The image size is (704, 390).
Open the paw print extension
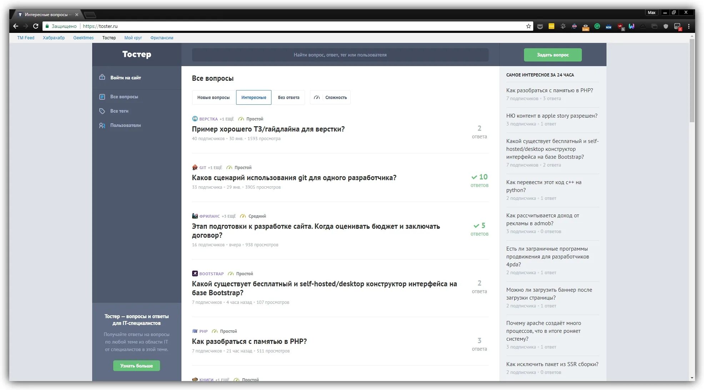563,26
